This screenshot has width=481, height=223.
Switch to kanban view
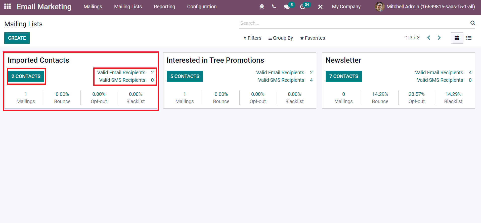pos(457,38)
